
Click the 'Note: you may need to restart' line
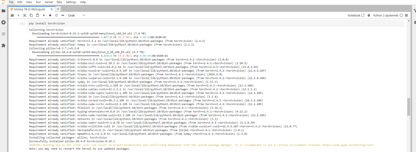[x=80, y=149]
